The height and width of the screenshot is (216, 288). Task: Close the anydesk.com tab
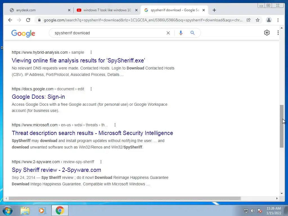pos(69,10)
